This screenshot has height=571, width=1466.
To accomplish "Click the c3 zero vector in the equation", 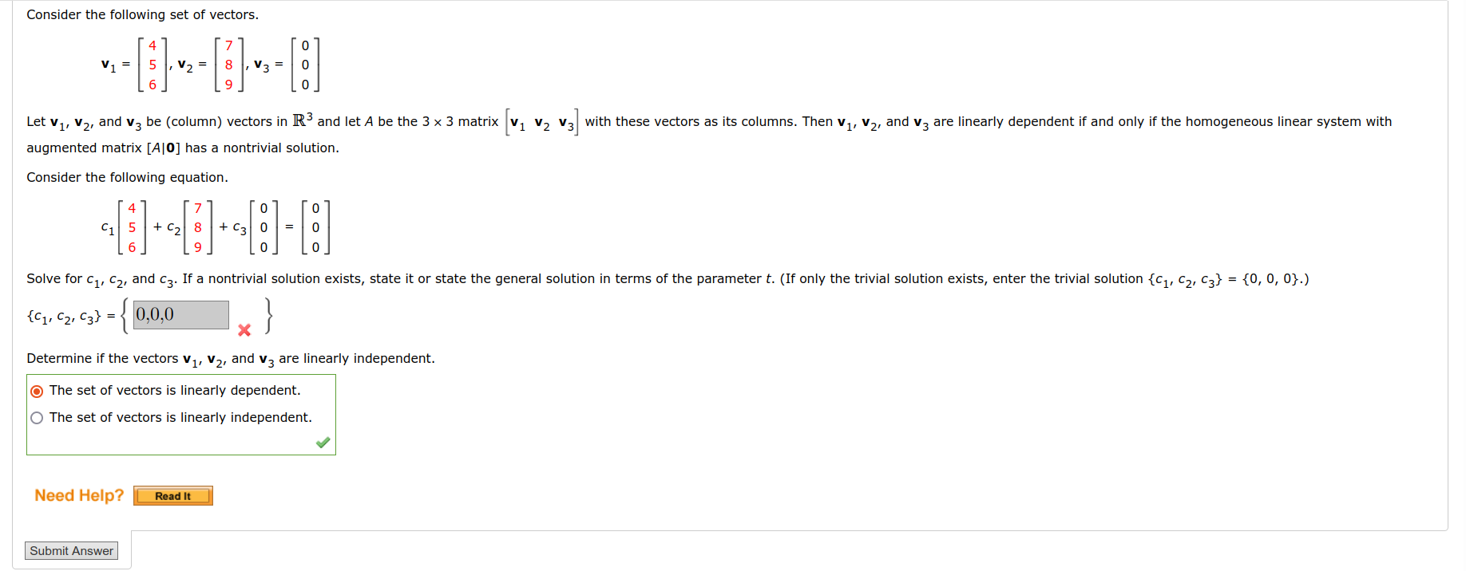I will [263, 227].
